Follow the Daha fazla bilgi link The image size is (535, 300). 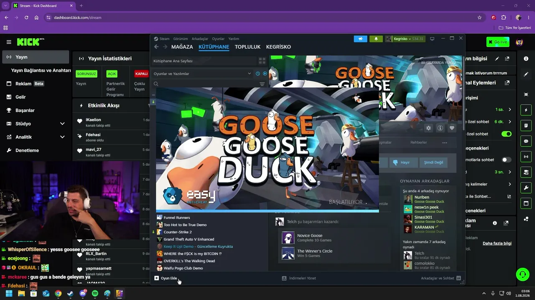coord(497,243)
